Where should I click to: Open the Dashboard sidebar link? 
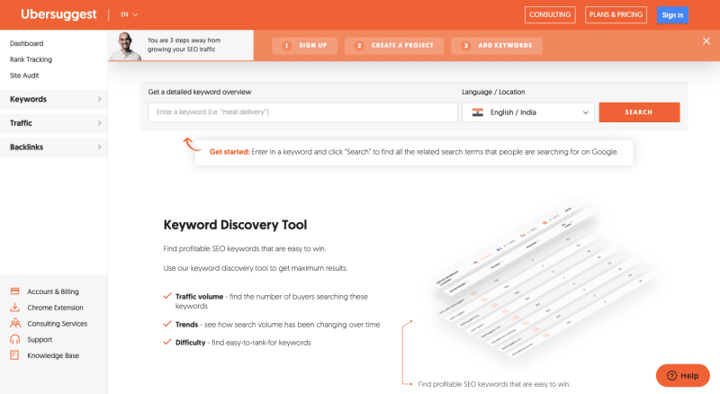coord(27,43)
